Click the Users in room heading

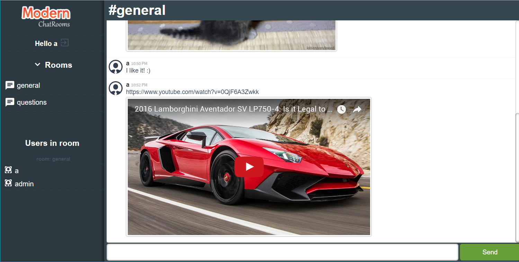point(52,143)
